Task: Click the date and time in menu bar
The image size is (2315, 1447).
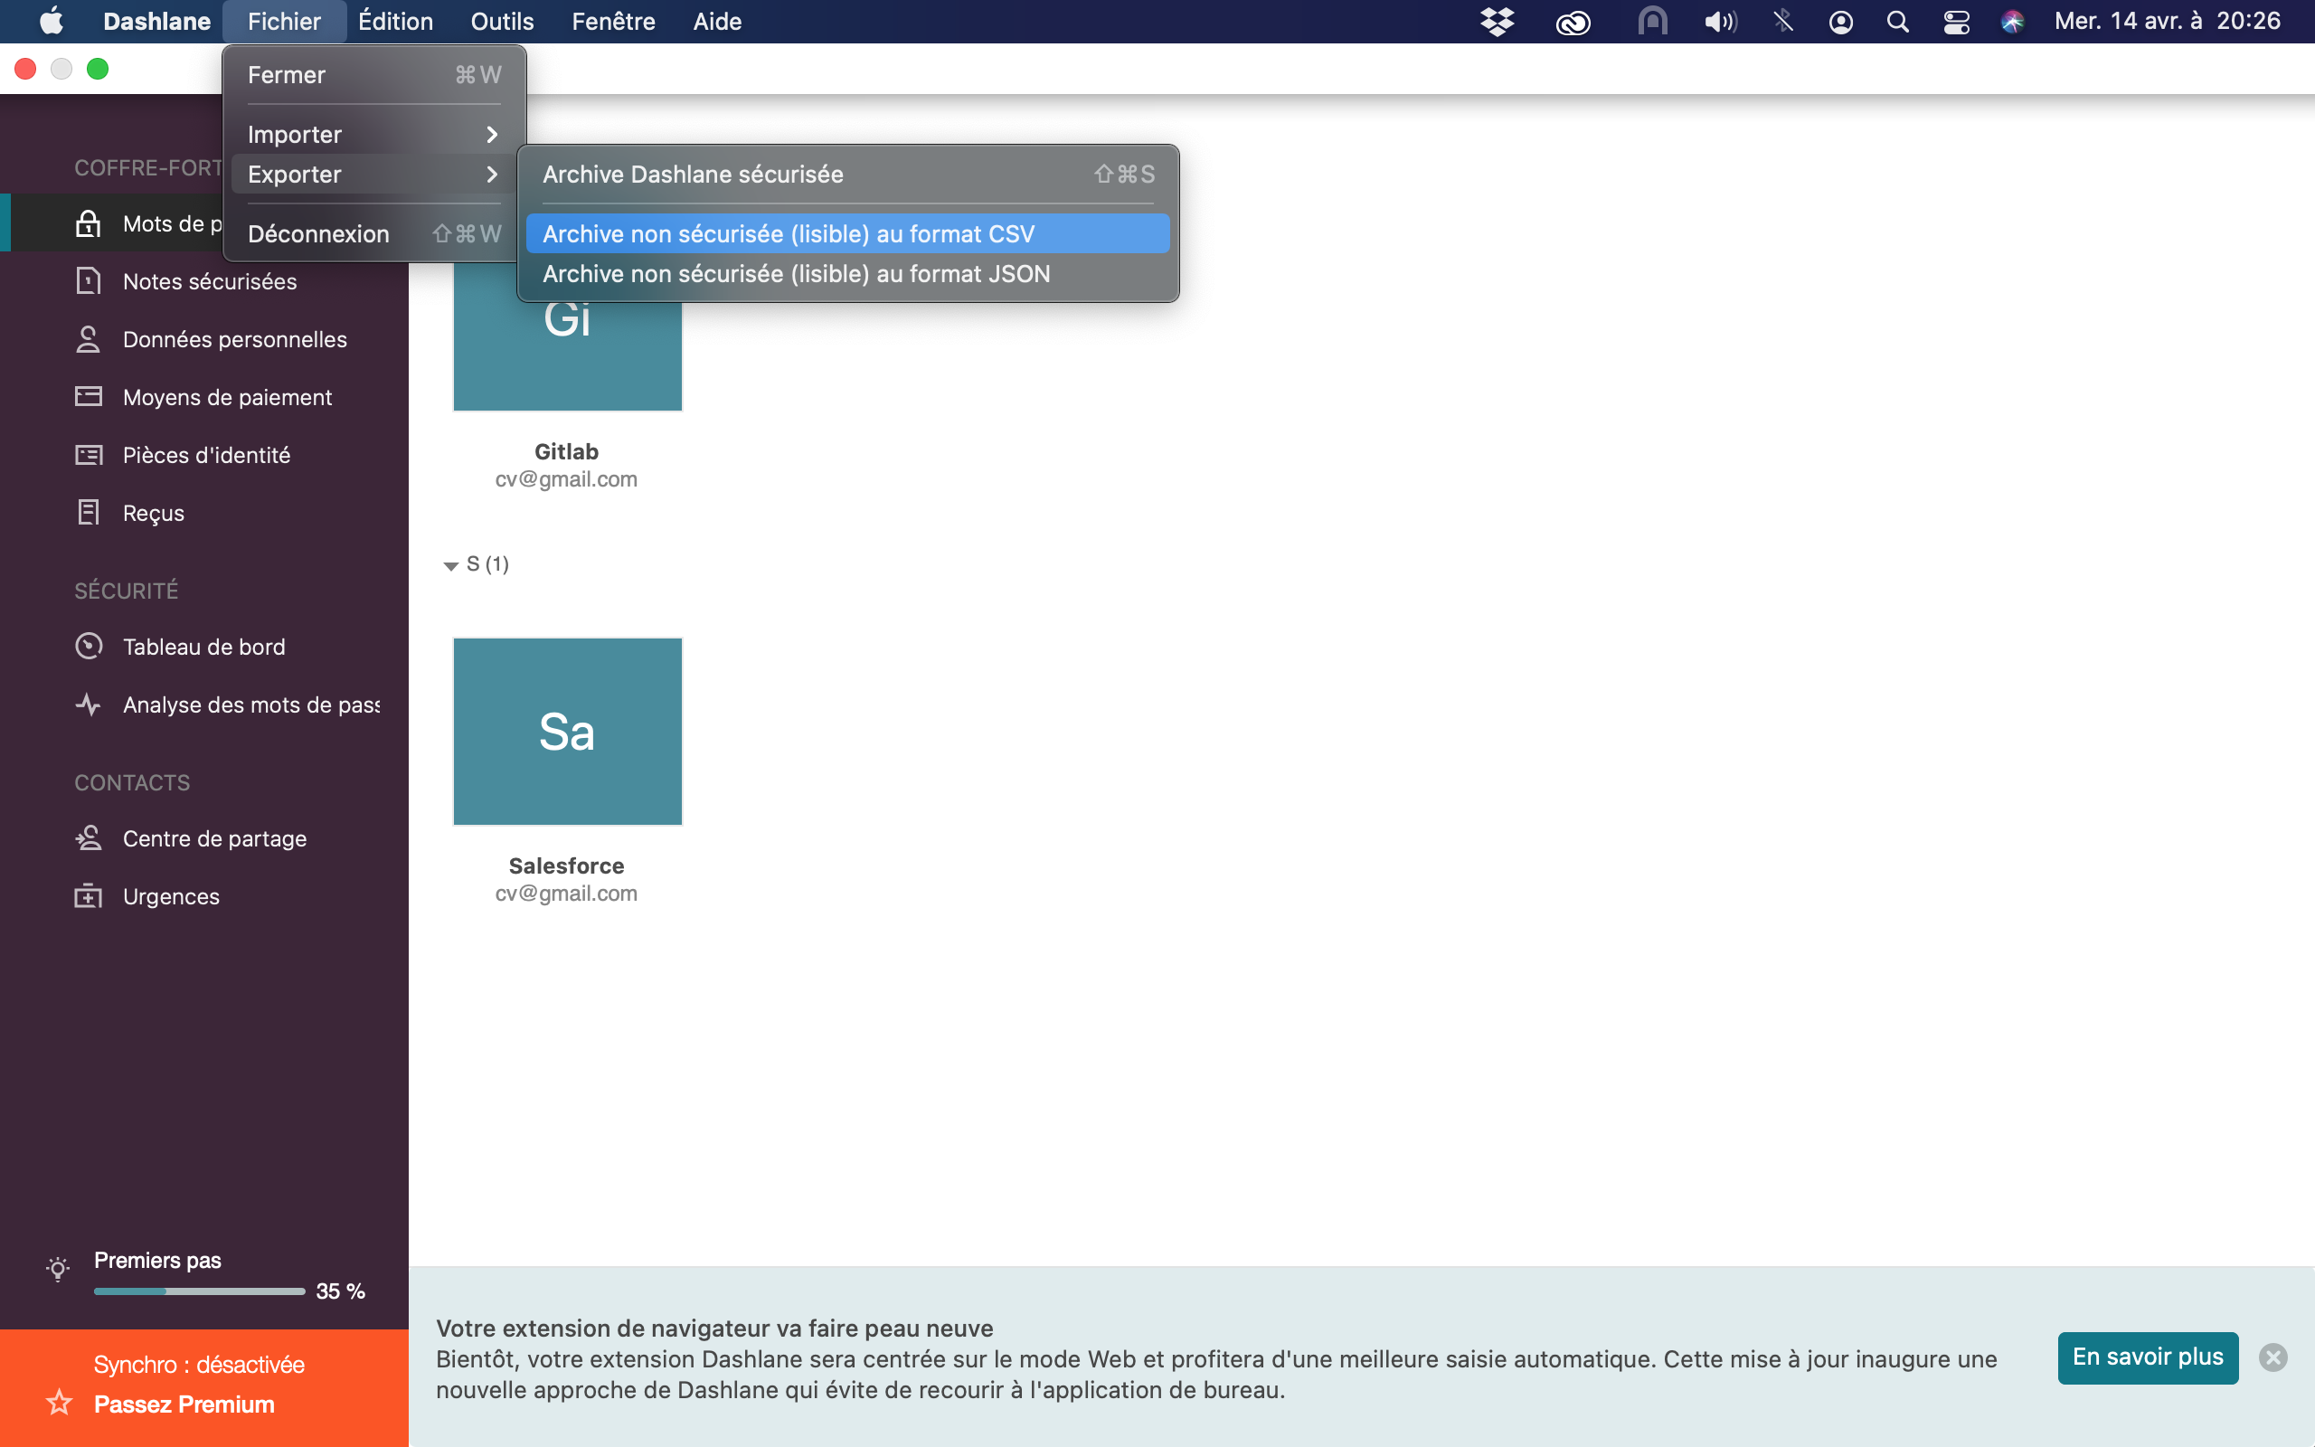Action: tap(2167, 21)
